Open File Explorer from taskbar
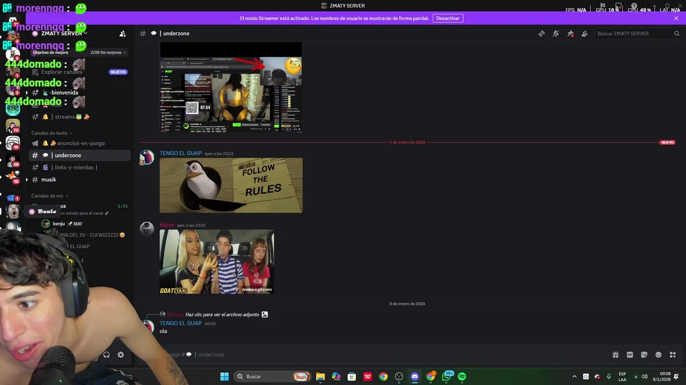This screenshot has height=385, width=686. point(320,376)
